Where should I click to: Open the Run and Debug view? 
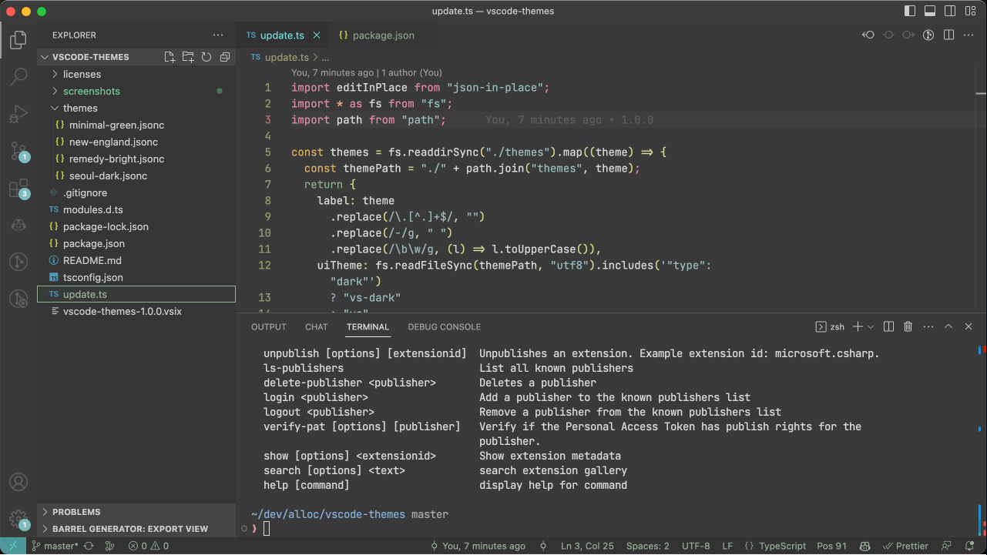pos(18,114)
